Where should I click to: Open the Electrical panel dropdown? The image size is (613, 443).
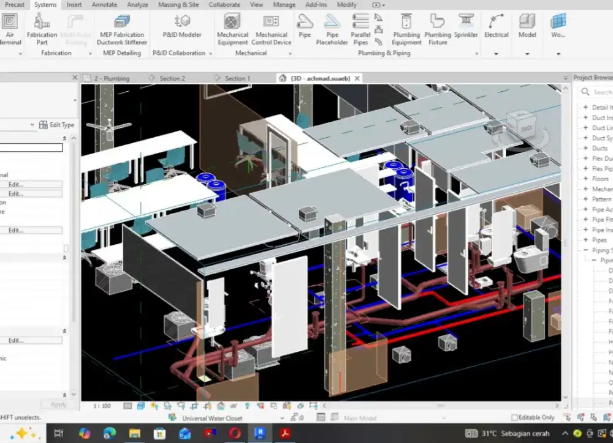(x=496, y=54)
